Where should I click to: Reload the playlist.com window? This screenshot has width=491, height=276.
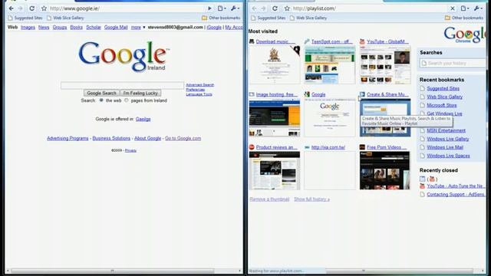point(275,8)
